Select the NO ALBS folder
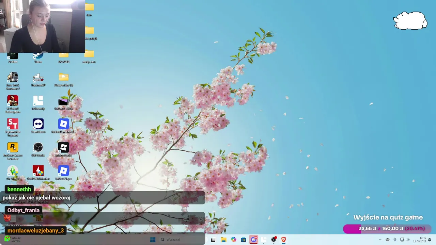 63,58
